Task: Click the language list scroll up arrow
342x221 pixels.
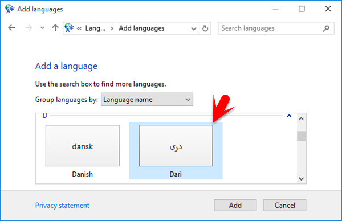Action: coord(302,119)
